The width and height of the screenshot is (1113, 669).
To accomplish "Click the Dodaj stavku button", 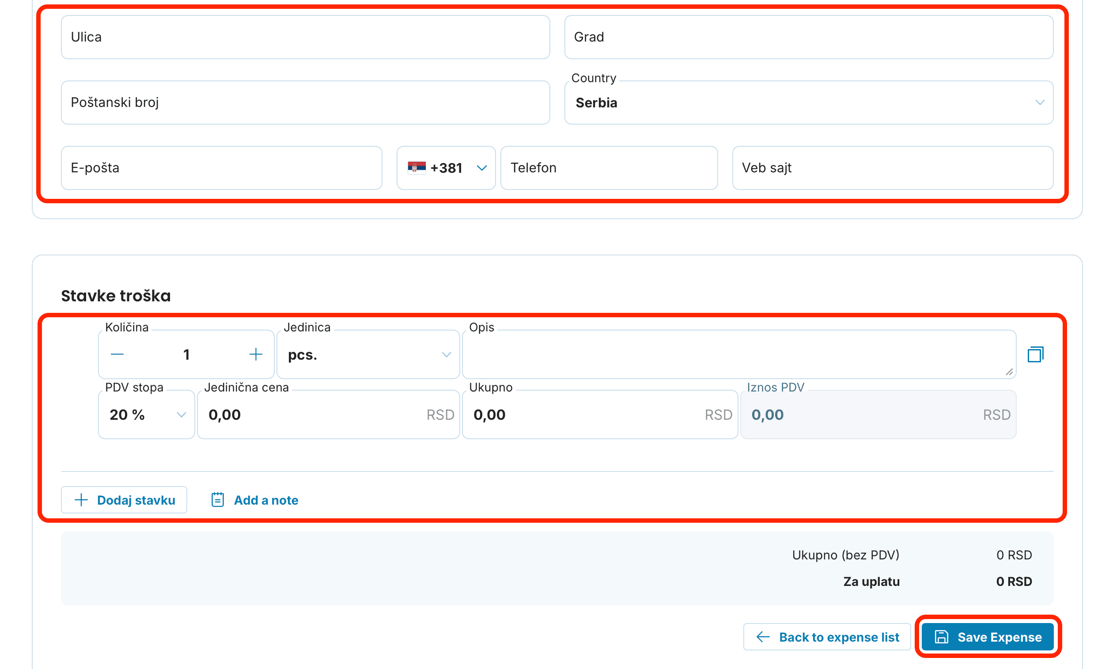I will 124,500.
